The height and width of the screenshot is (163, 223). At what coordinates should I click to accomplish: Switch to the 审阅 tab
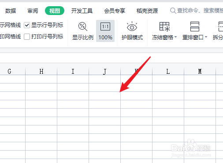tap(33, 11)
